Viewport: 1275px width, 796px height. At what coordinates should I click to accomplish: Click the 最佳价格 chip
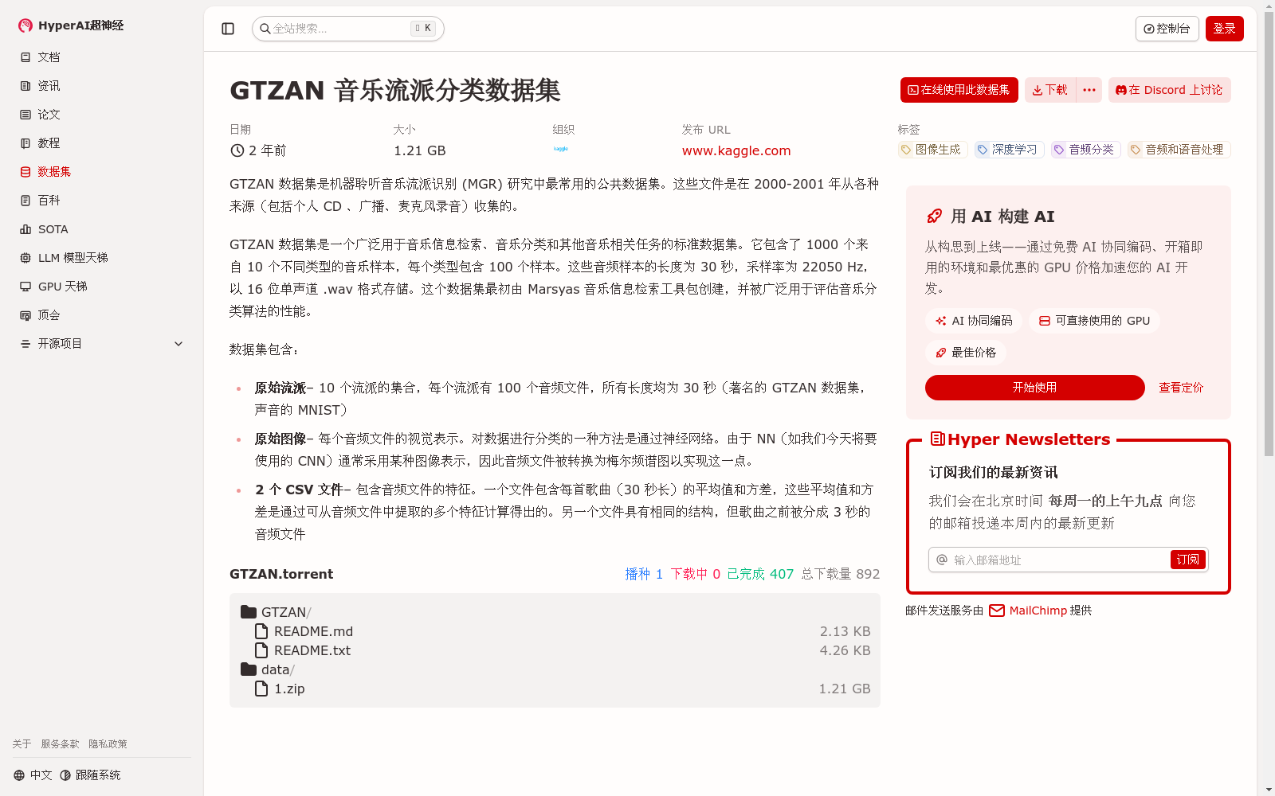coord(966,353)
